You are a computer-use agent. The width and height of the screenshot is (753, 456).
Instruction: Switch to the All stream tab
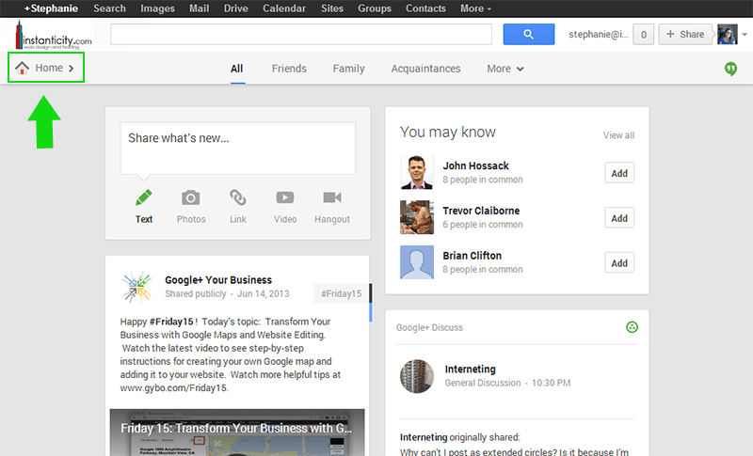[237, 69]
